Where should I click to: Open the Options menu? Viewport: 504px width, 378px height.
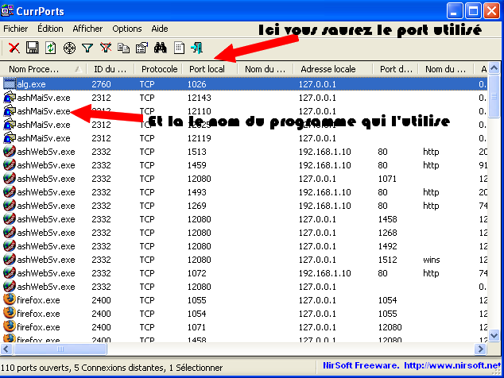127,29
